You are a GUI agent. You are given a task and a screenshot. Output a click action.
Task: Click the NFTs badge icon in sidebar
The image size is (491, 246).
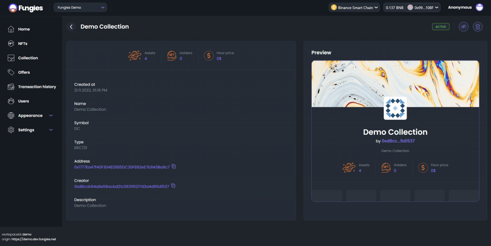pos(11,44)
